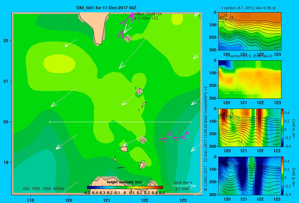Open the northward velocity section panel
Screen dimensions: 299x203
(250, 127)
